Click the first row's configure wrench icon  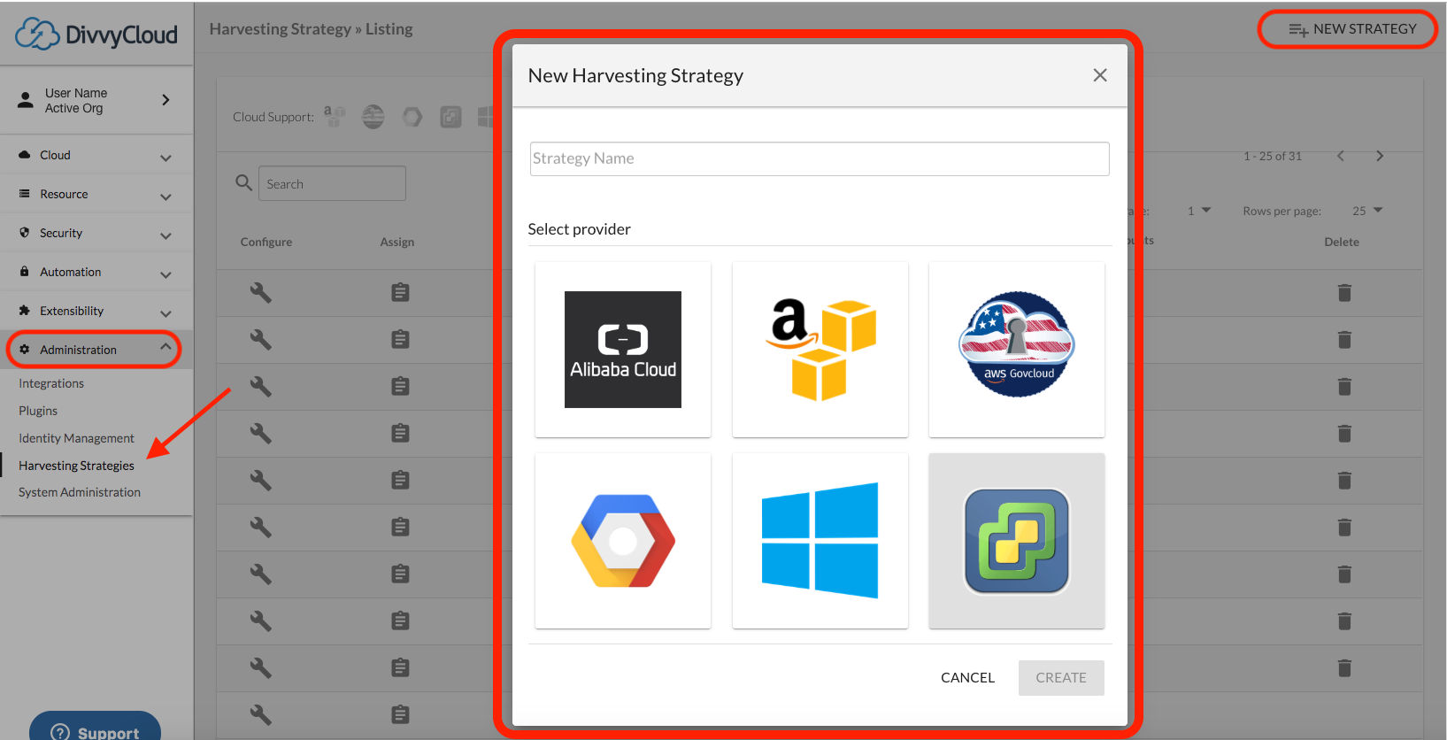(x=260, y=292)
